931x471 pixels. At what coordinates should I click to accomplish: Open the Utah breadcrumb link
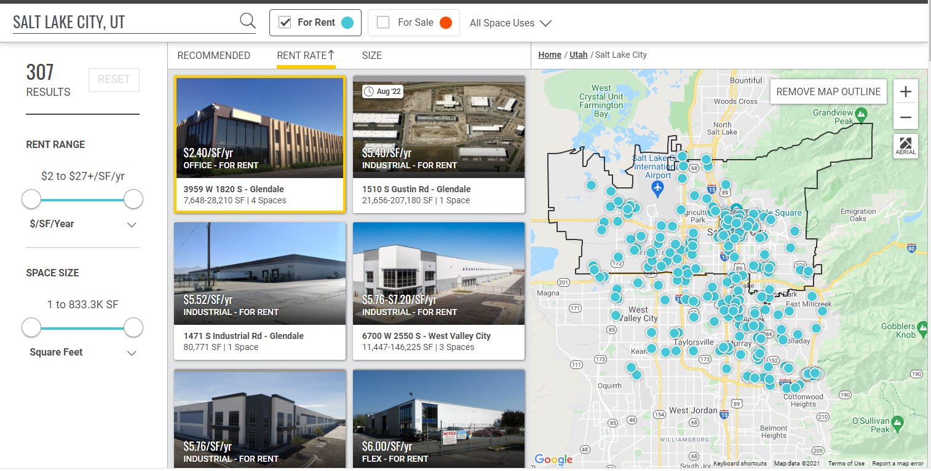click(578, 55)
